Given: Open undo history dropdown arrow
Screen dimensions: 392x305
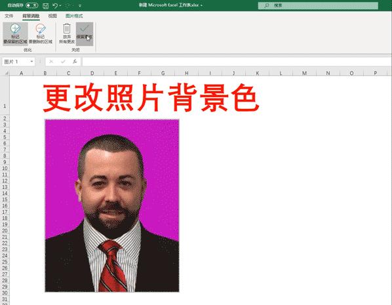Looking at the screenshot, I should [x=60, y=5].
